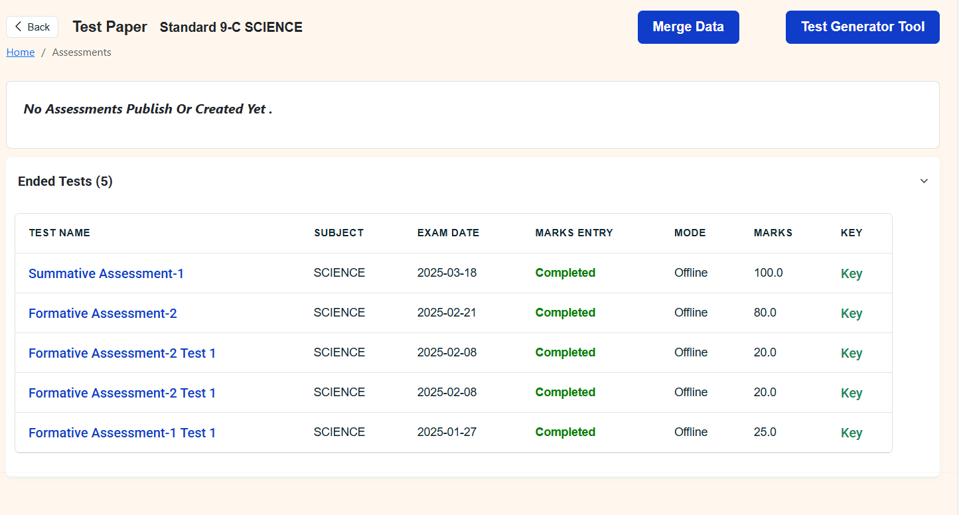Select the Assessments breadcrumb text

pos(82,52)
